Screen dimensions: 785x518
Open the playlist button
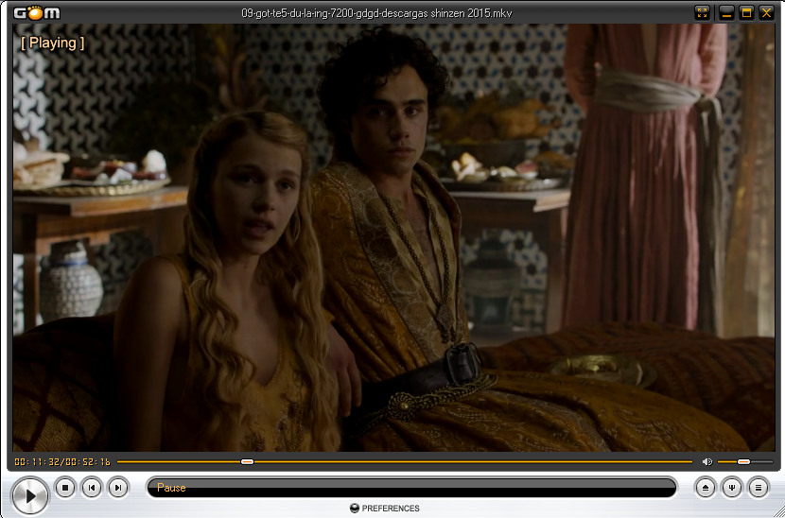coord(759,488)
